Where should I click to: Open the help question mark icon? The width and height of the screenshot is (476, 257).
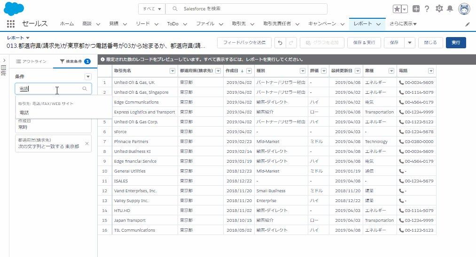pos(427,9)
